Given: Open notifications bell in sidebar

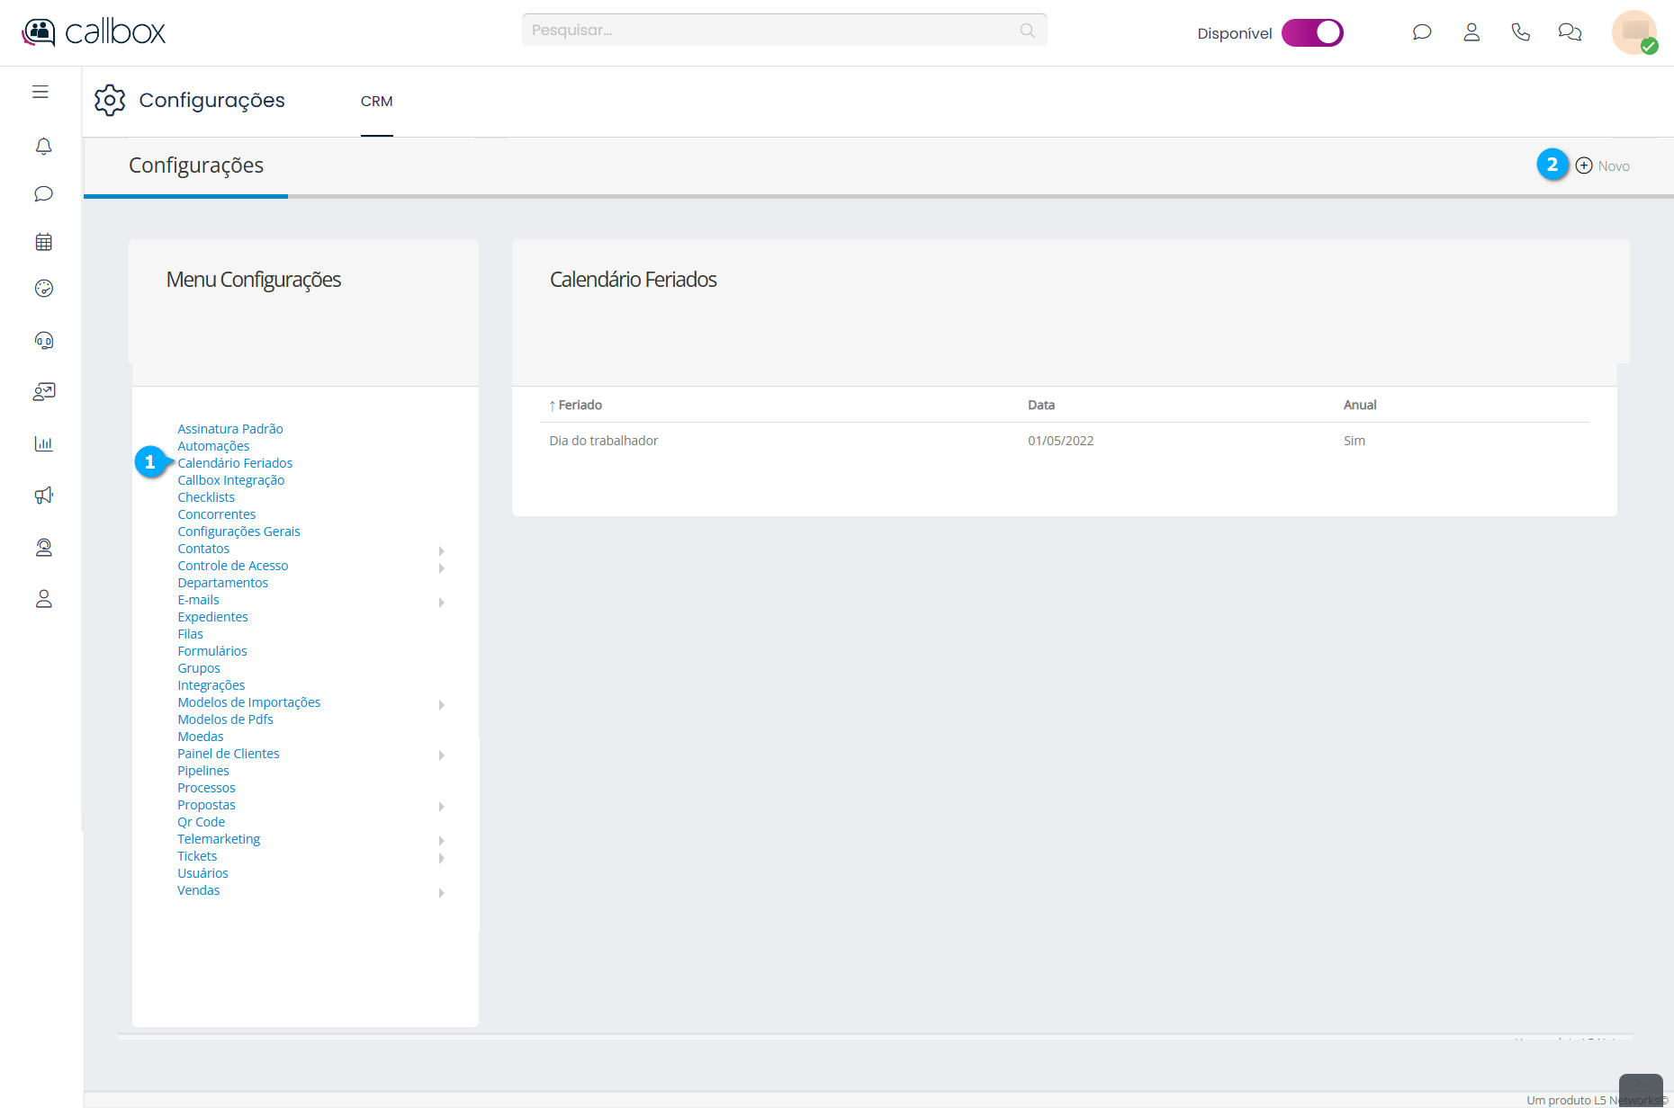Looking at the screenshot, I should point(43,146).
